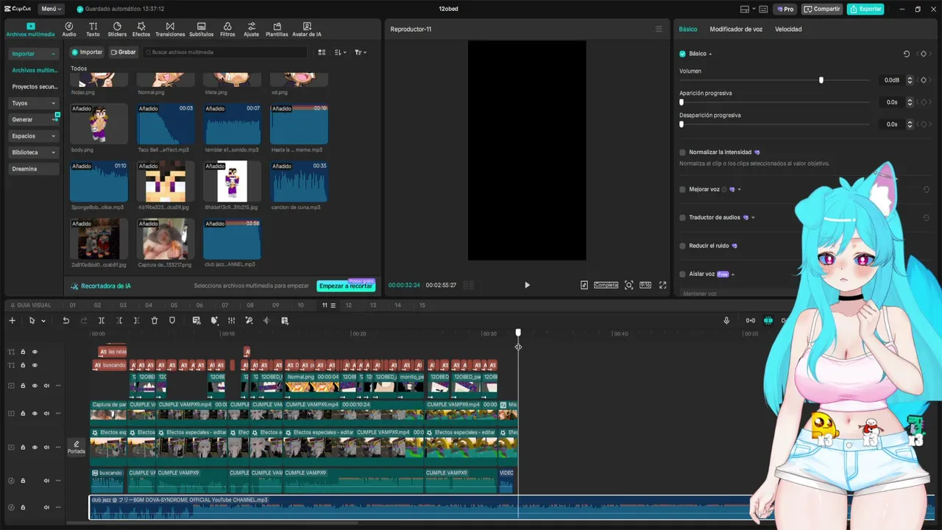Image resolution: width=942 pixels, height=530 pixels.
Task: Switch to the Modificador de voz tab
Action: click(736, 29)
